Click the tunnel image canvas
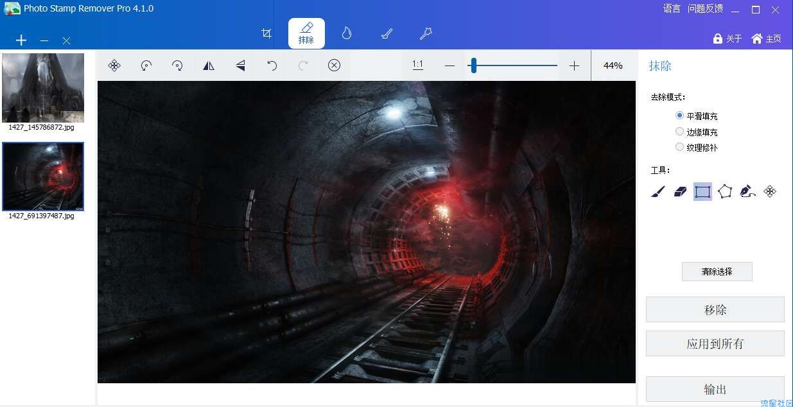The image size is (793, 407). click(x=367, y=232)
